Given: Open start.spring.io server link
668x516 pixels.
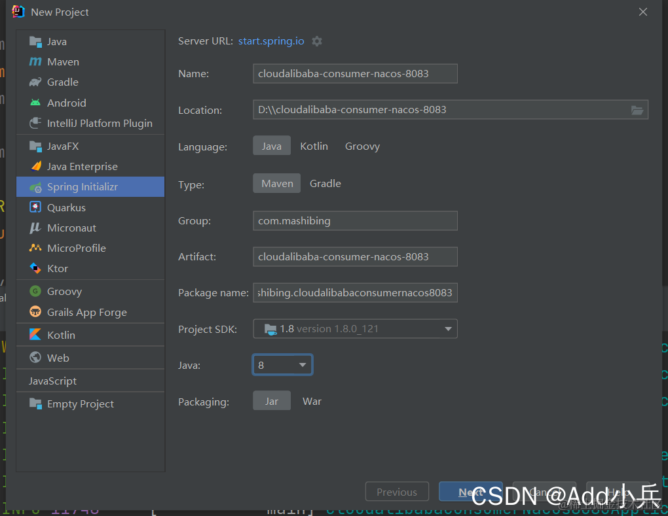Looking at the screenshot, I should pos(271,41).
